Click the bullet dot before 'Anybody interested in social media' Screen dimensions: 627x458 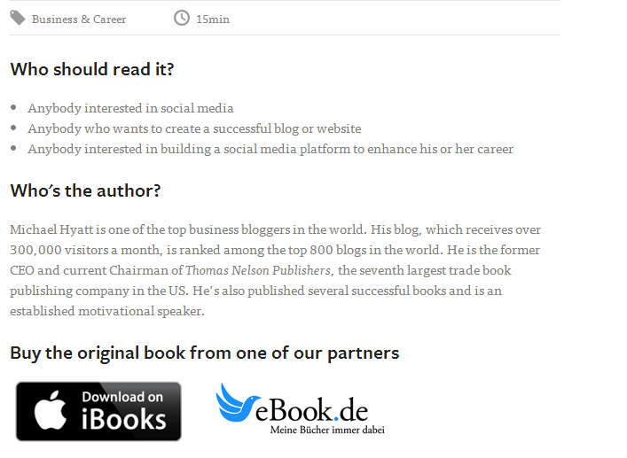tap(13, 108)
